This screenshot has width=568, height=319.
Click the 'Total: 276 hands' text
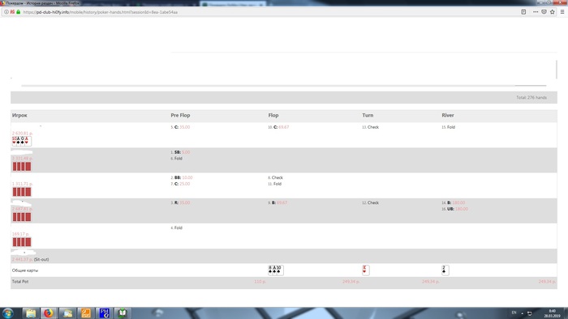point(531,97)
